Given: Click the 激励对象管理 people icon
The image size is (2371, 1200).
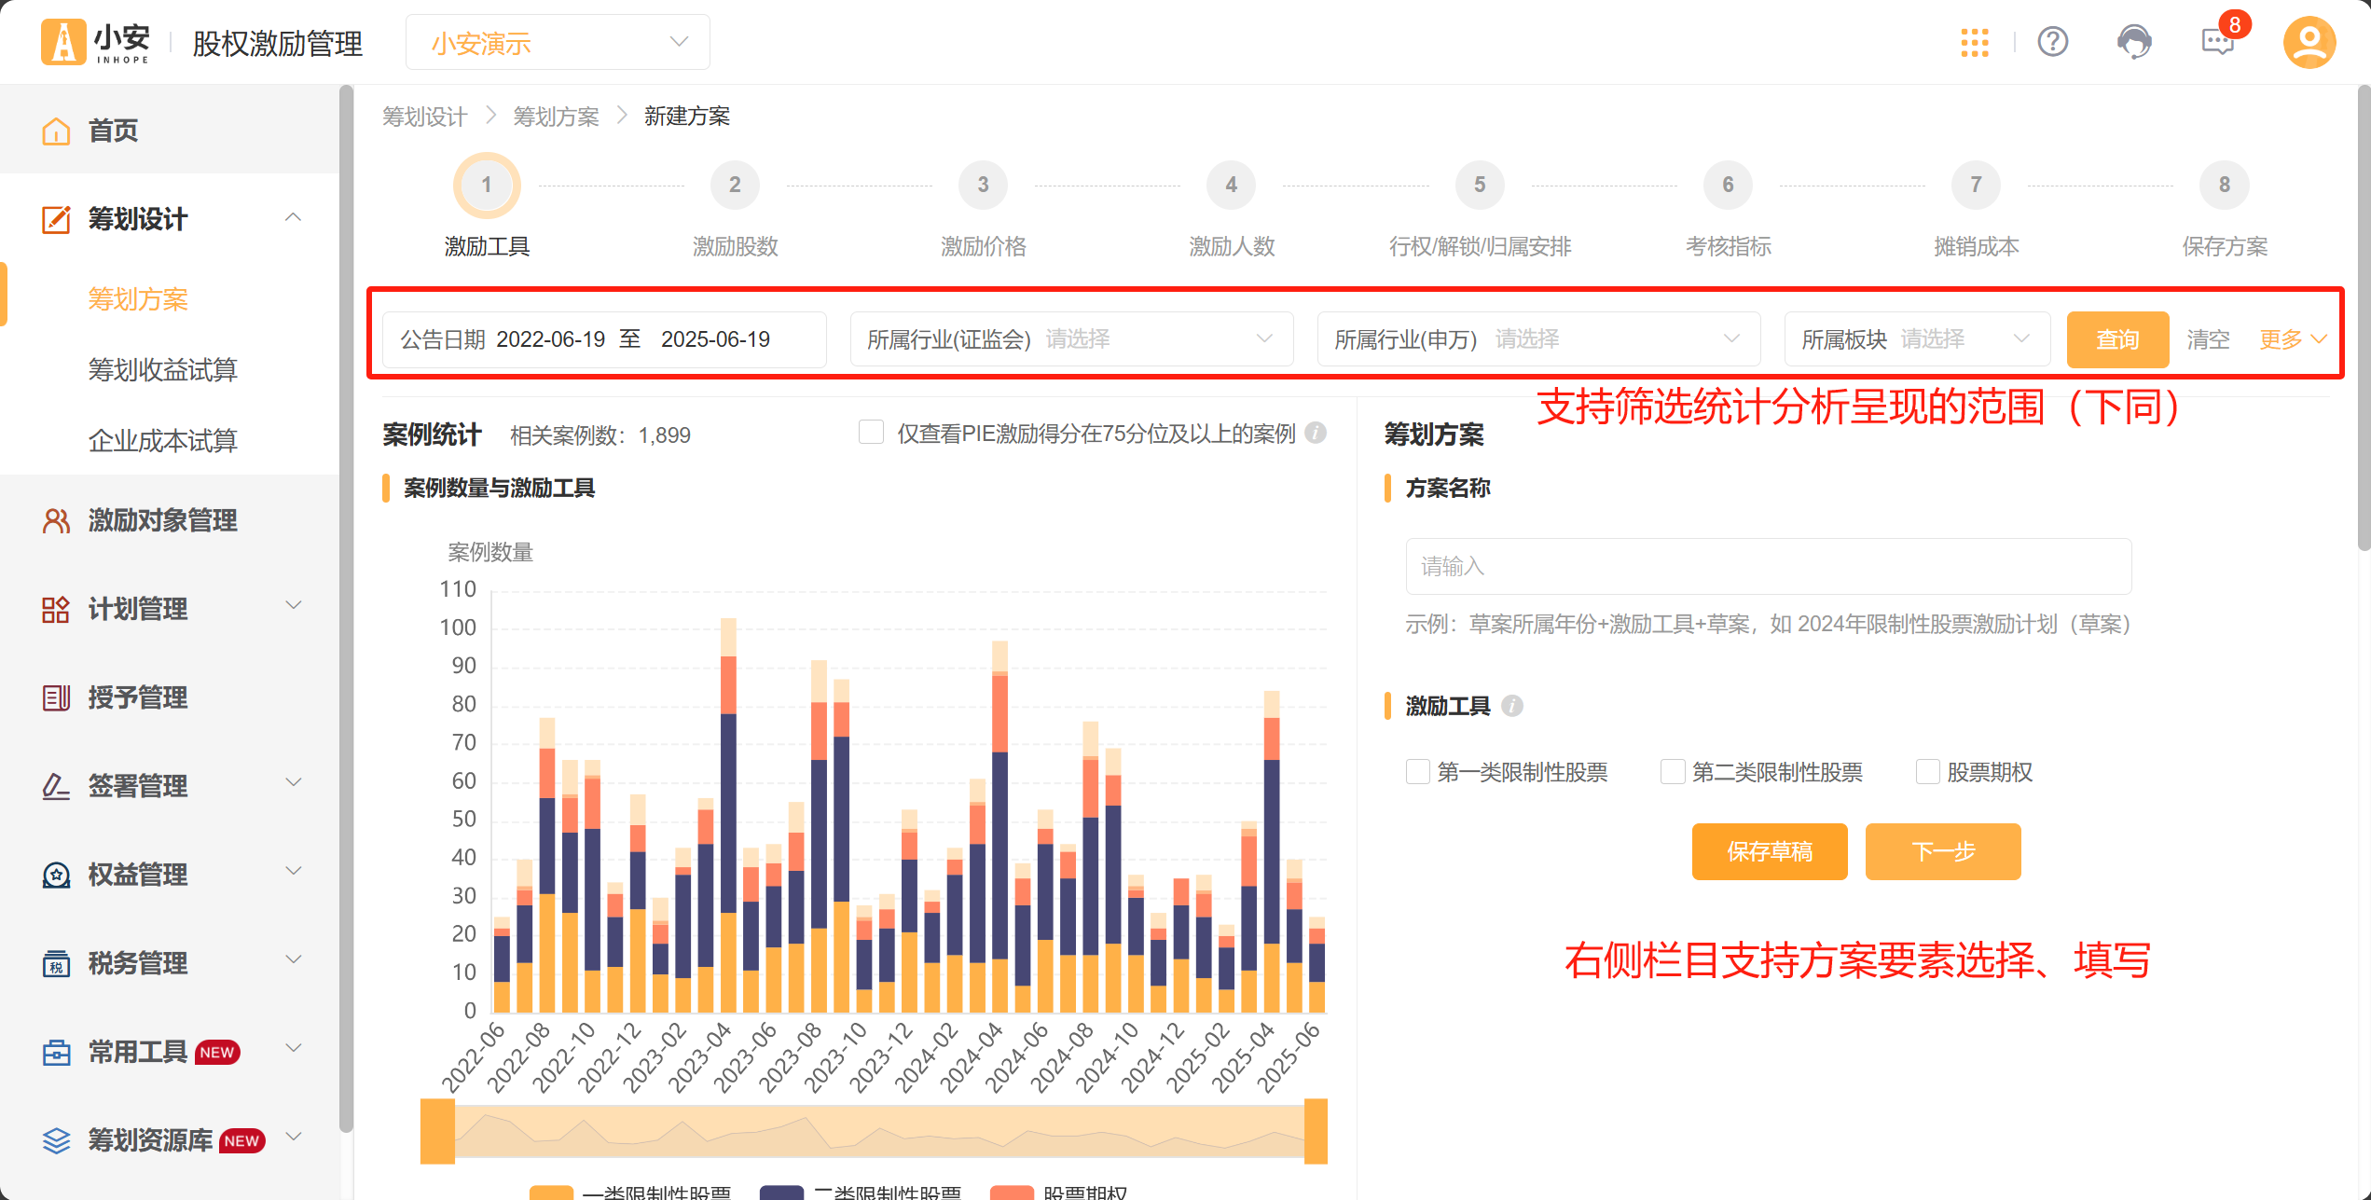Looking at the screenshot, I should pos(56,520).
